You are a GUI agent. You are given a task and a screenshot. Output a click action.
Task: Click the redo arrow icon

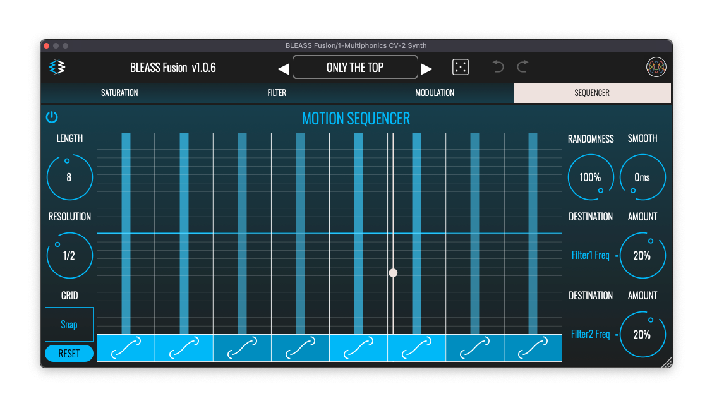[x=522, y=66]
